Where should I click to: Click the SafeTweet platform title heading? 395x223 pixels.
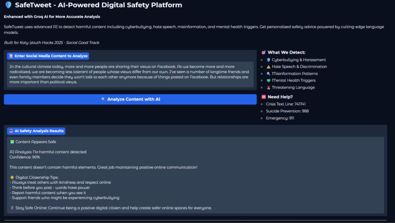(99, 5)
